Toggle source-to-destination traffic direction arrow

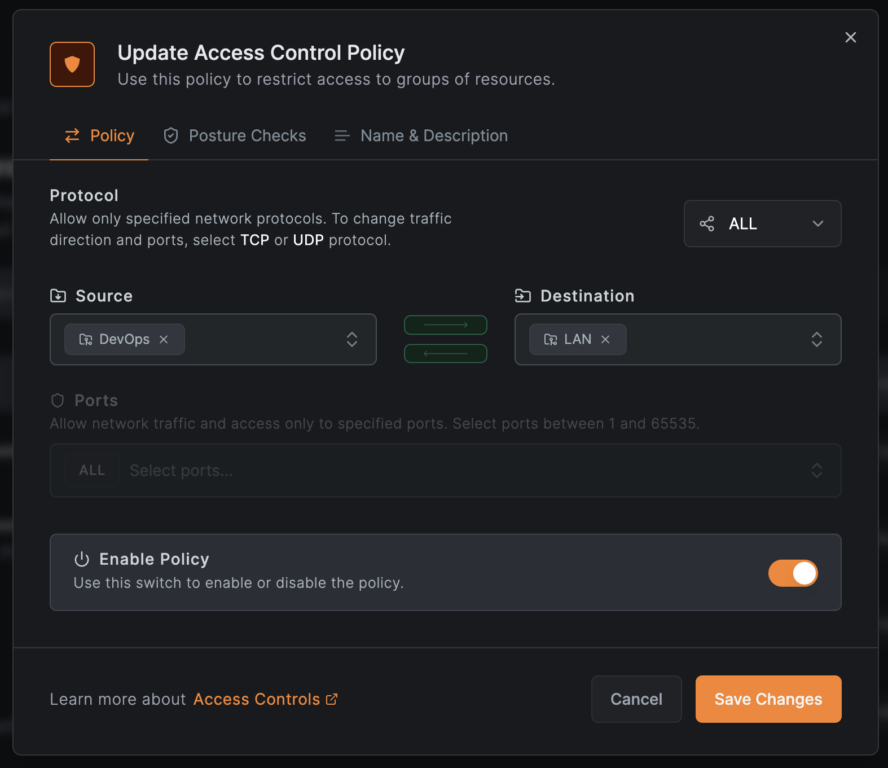tap(446, 325)
